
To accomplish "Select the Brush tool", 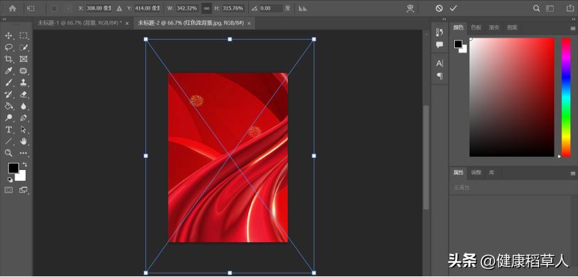I will coord(8,83).
